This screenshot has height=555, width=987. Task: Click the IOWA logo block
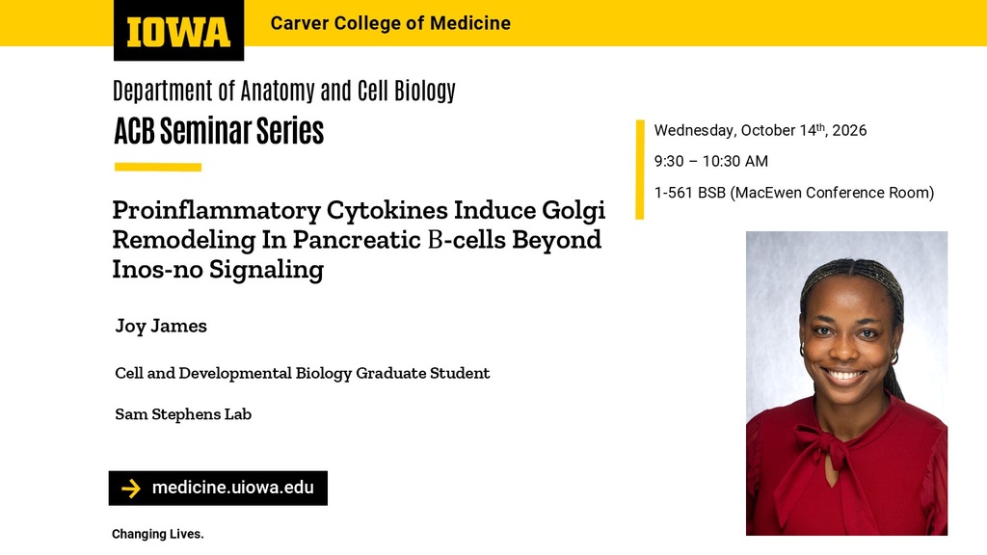[x=178, y=30]
